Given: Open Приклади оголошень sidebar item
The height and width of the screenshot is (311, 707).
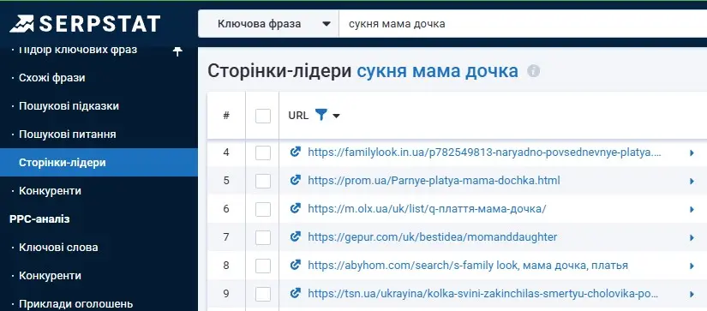Looking at the screenshot, I should [x=75, y=304].
